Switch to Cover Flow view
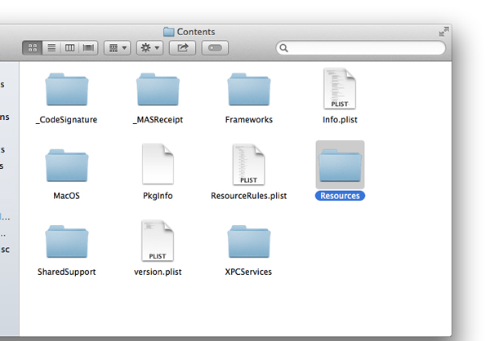 88,48
